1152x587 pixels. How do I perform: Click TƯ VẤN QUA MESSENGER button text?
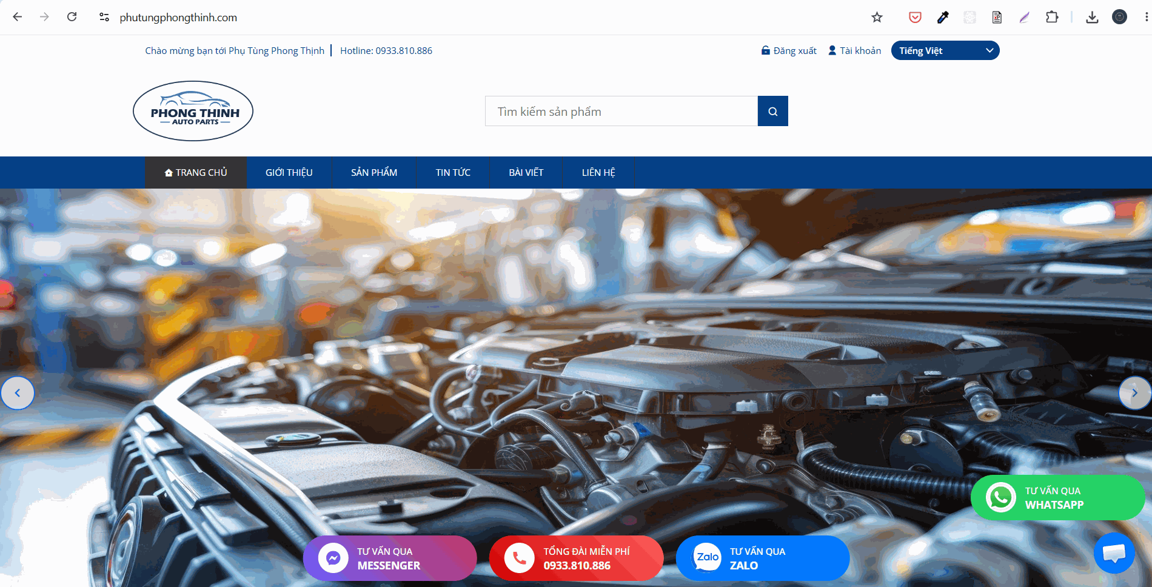389,558
